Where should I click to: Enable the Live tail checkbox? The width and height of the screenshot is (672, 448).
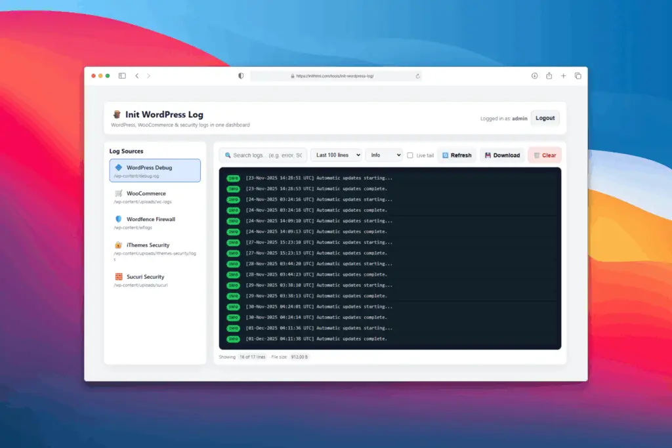pos(410,155)
